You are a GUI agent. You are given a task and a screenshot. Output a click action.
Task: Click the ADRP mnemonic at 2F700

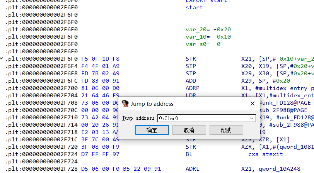point(193,88)
